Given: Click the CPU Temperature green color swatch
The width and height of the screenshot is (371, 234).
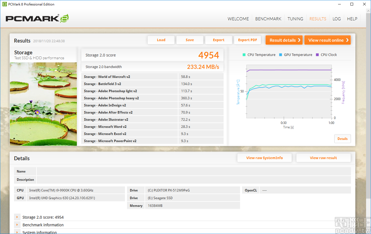Looking at the screenshot, I should (x=243, y=55).
